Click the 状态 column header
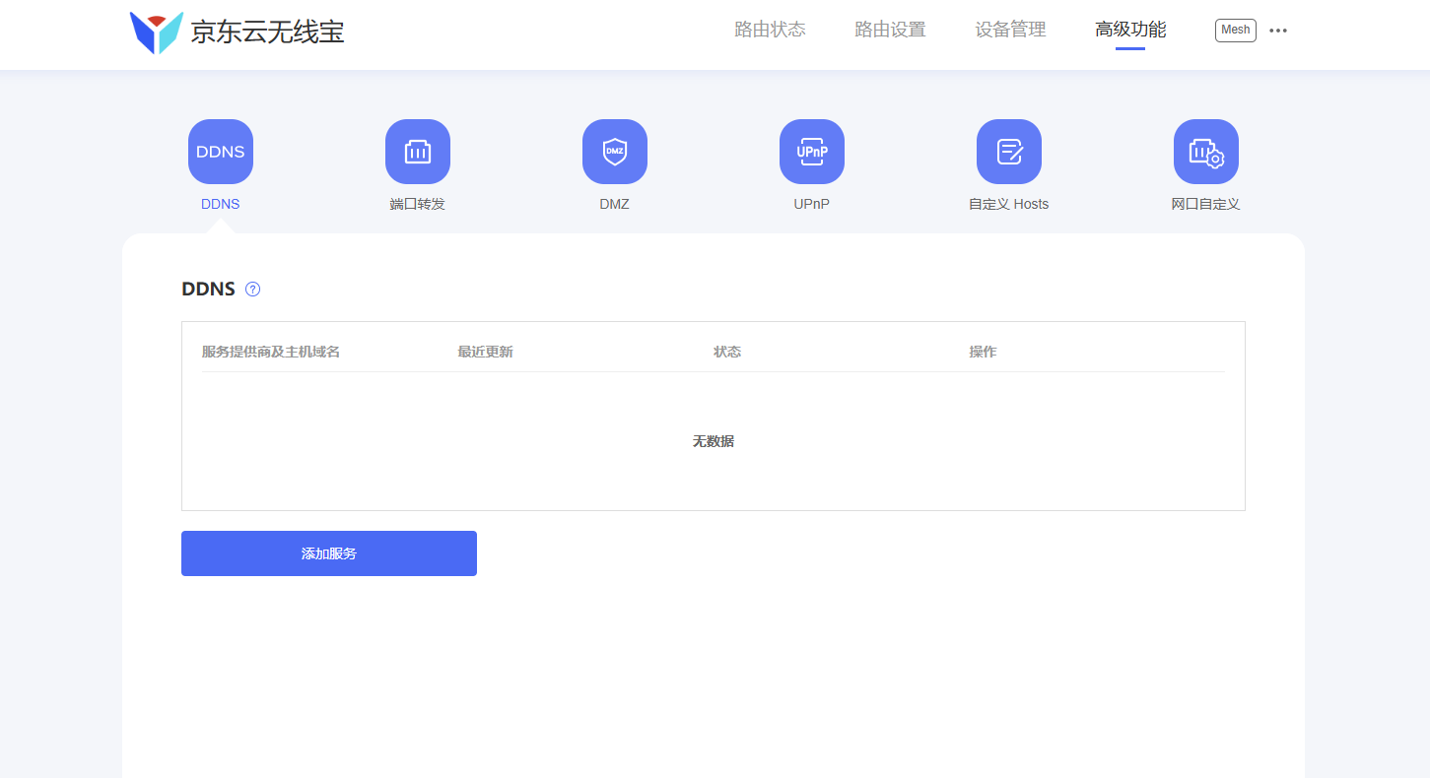The image size is (1430, 778). pyautogui.click(x=727, y=351)
